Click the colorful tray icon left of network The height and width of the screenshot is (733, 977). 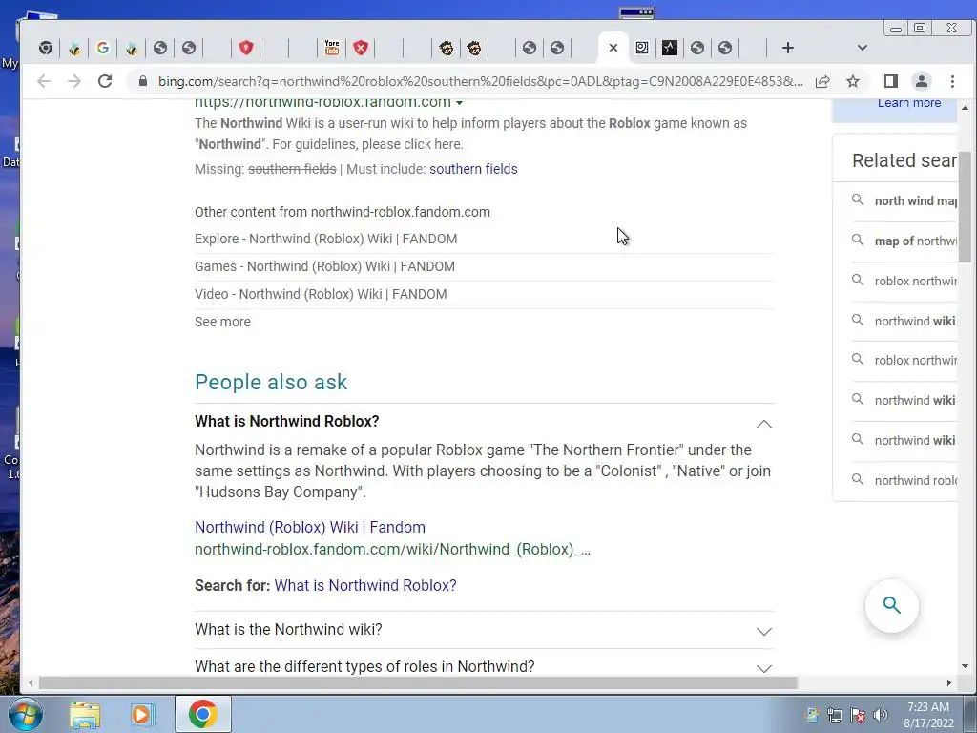812,715
